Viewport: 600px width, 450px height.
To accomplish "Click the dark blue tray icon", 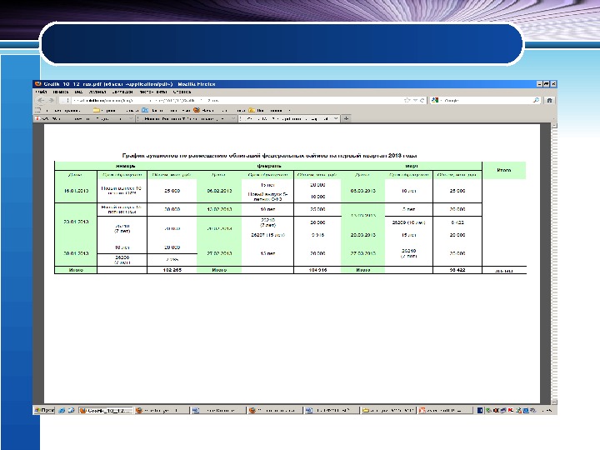I will (x=480, y=410).
